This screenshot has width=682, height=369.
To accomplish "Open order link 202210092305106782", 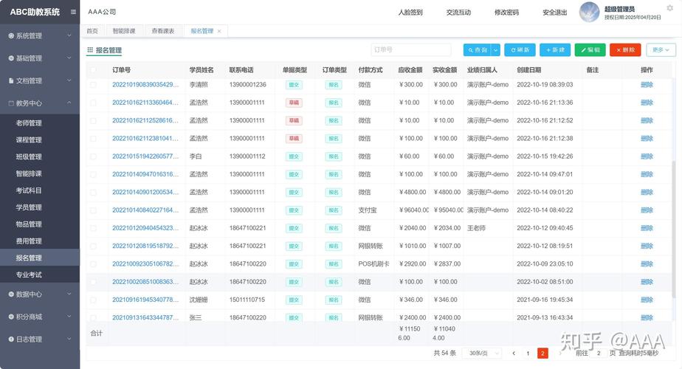I will [x=145, y=263].
